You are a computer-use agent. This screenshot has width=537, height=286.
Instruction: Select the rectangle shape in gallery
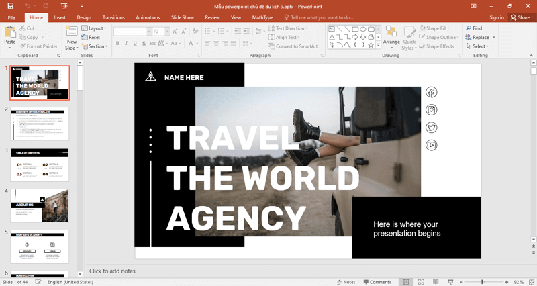coord(355,29)
